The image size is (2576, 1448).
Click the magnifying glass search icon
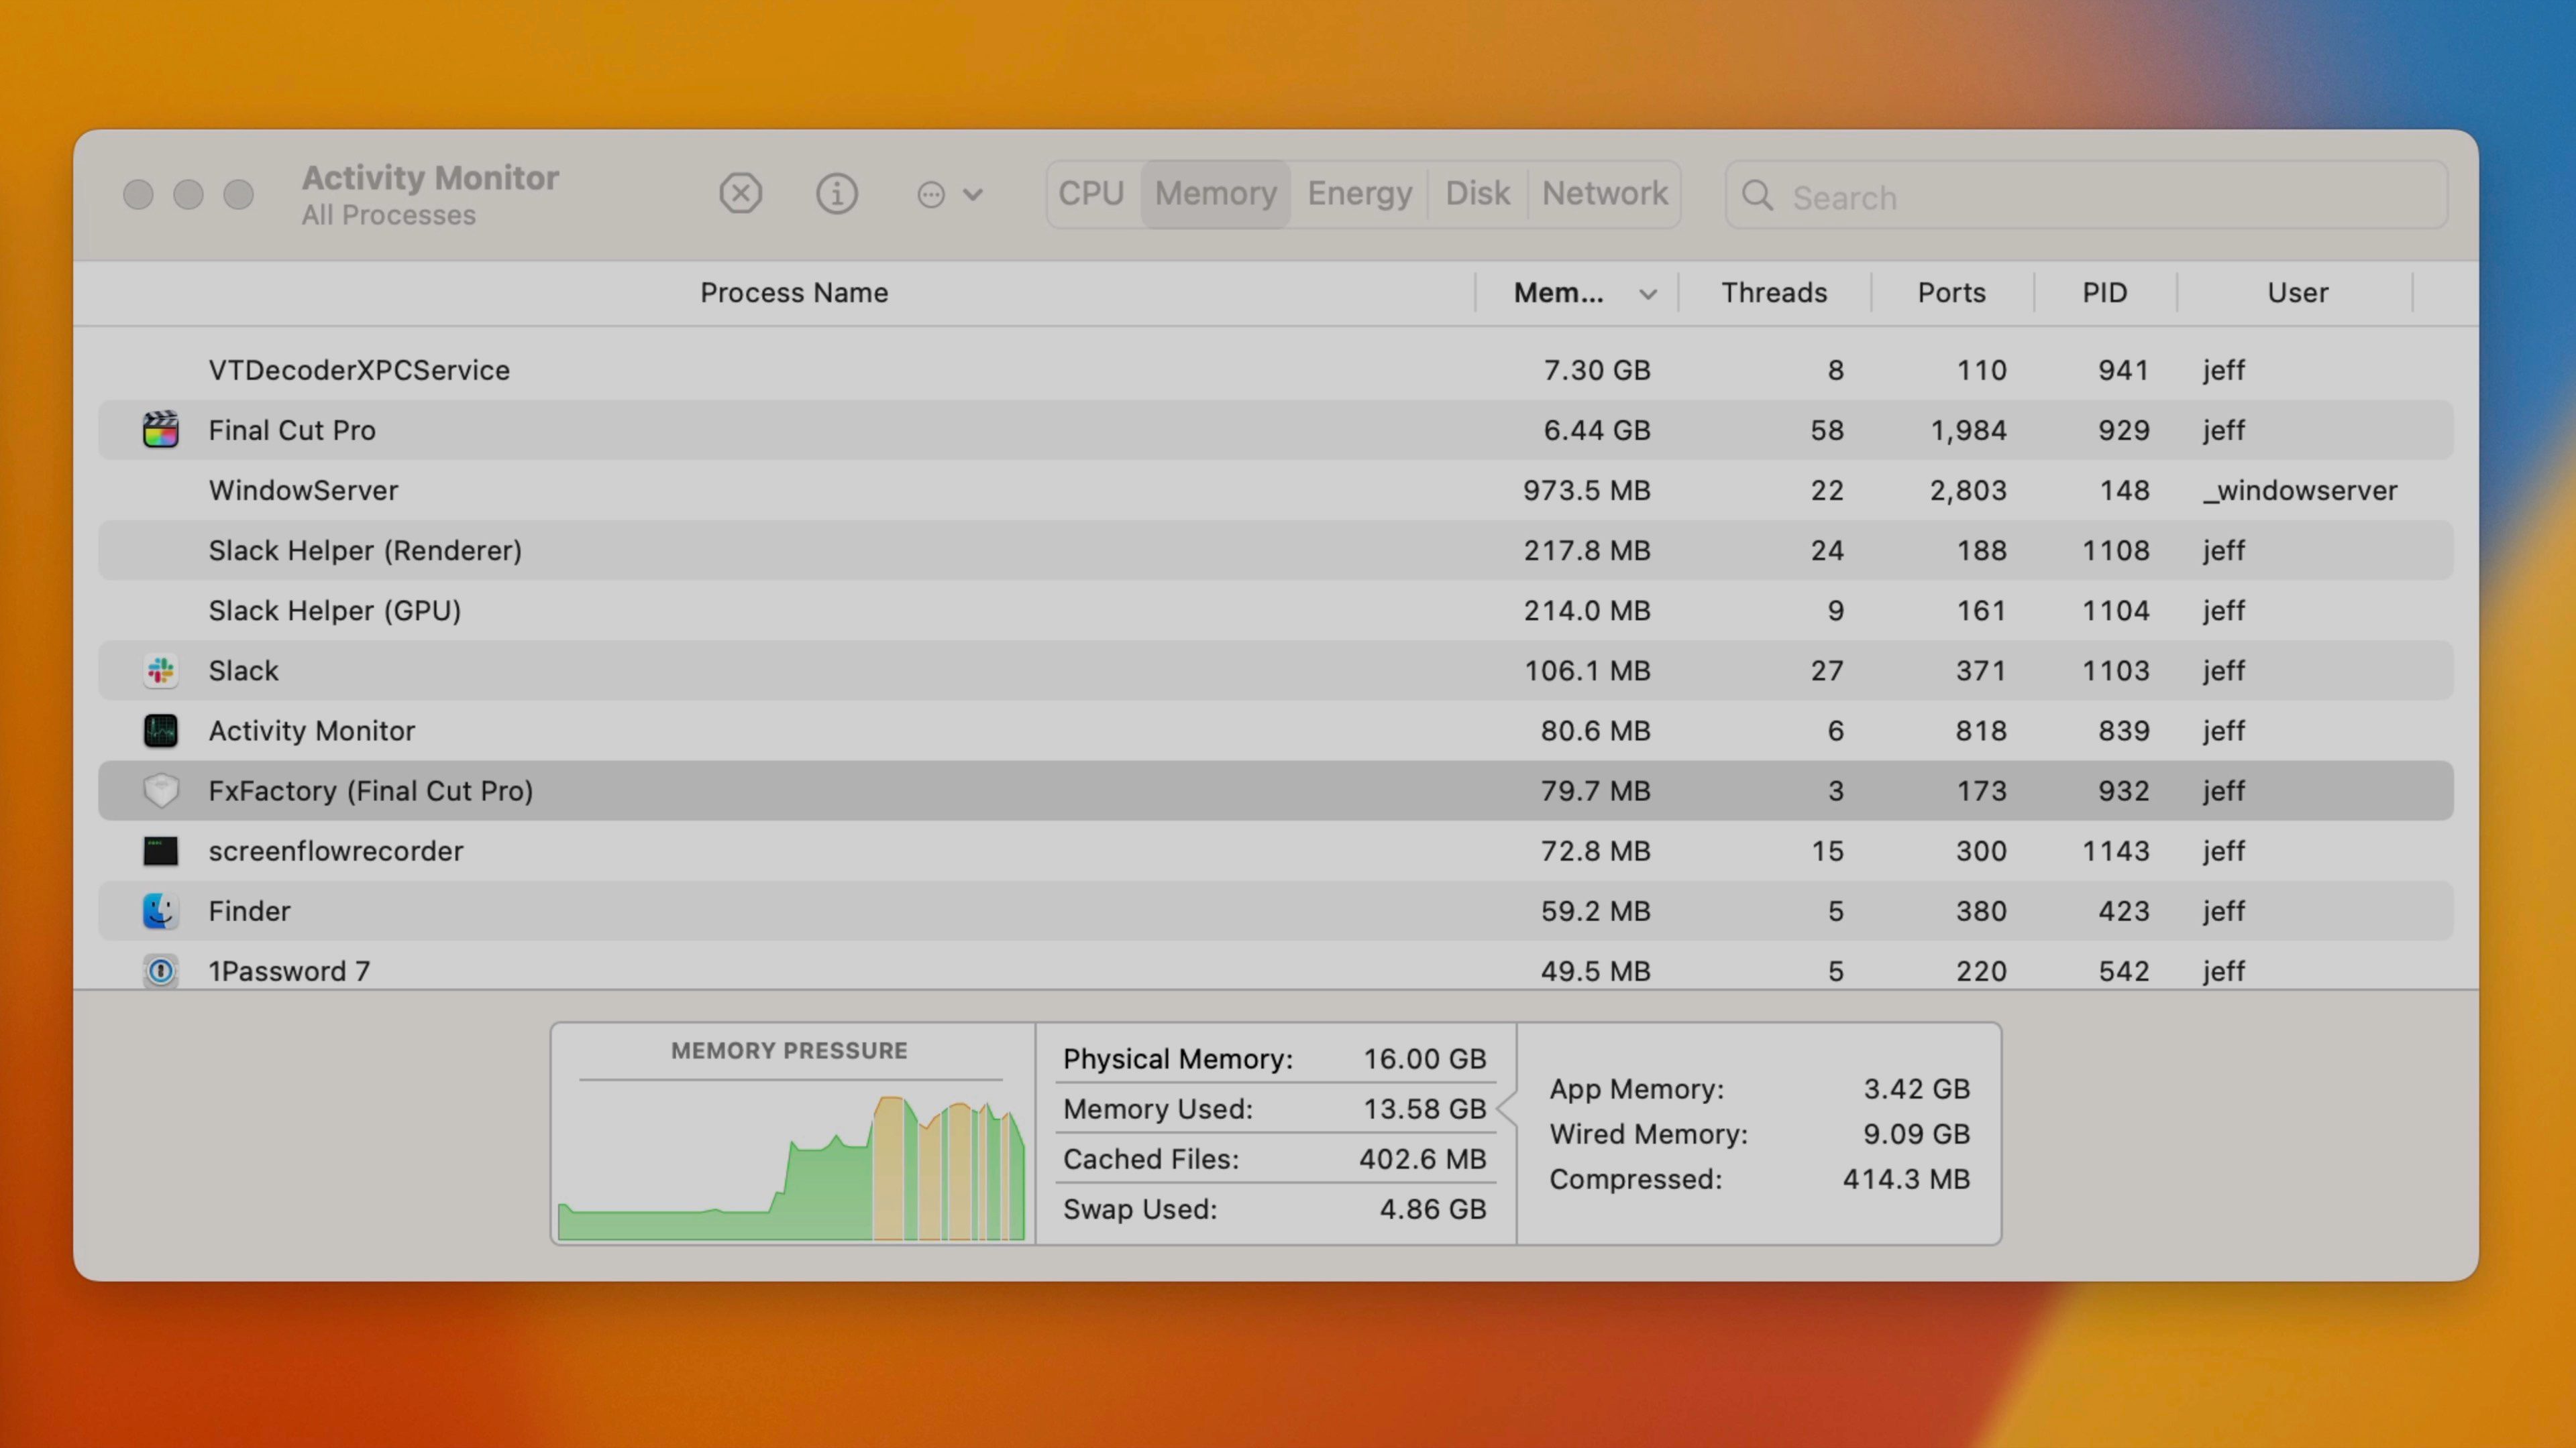[x=1757, y=195]
